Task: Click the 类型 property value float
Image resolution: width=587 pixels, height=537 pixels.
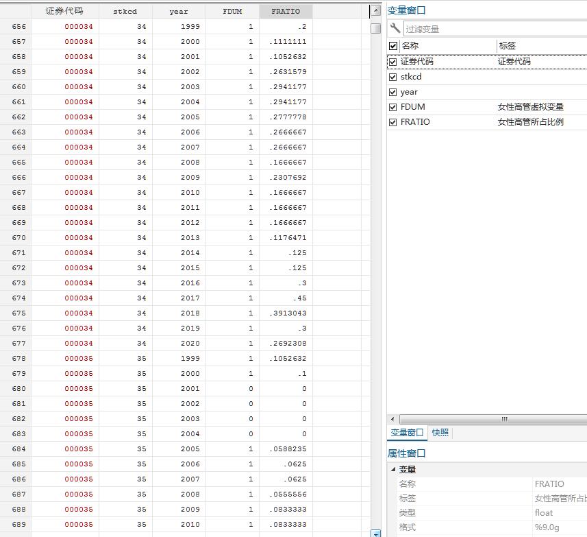Action: point(544,512)
